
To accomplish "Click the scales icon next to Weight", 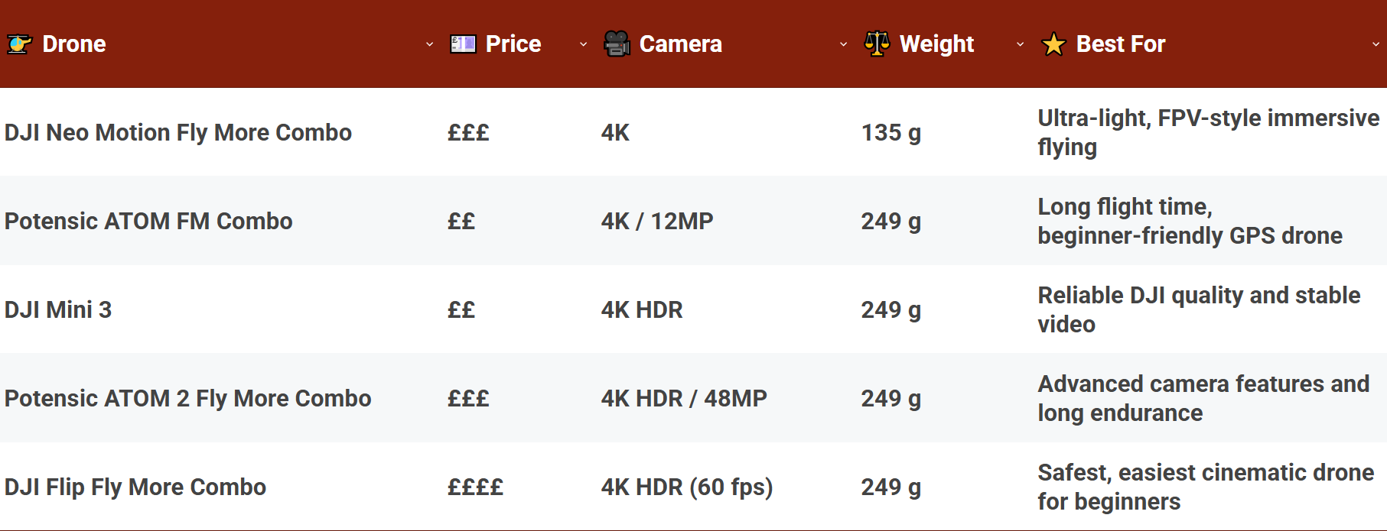I will tap(877, 44).
